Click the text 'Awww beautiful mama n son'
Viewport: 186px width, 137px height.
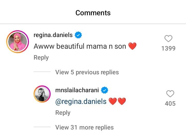click(x=80, y=46)
